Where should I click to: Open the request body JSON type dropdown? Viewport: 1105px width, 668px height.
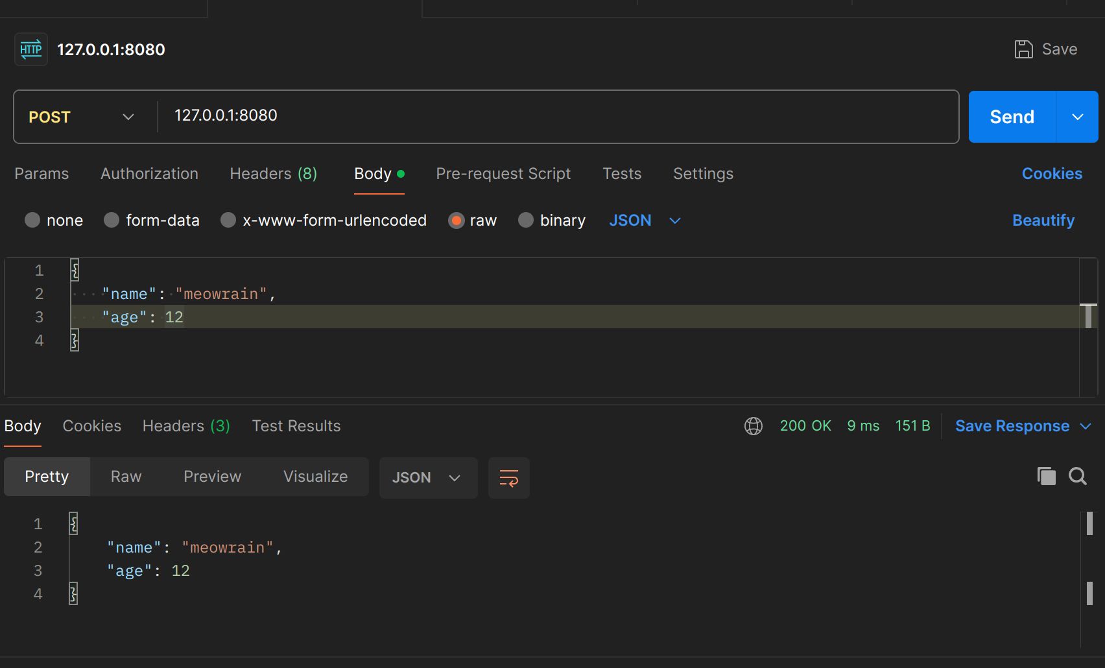tap(645, 221)
